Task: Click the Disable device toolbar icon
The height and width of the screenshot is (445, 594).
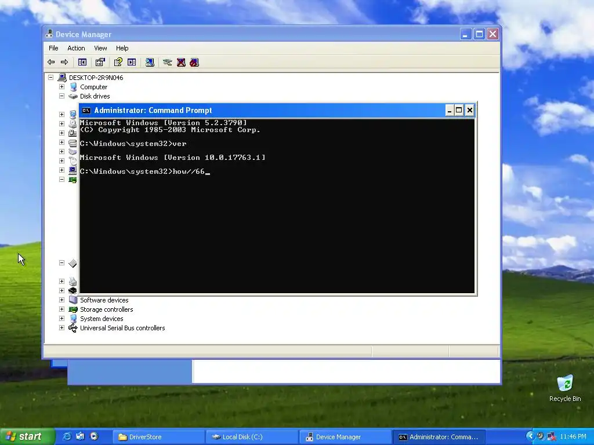Action: (x=194, y=63)
